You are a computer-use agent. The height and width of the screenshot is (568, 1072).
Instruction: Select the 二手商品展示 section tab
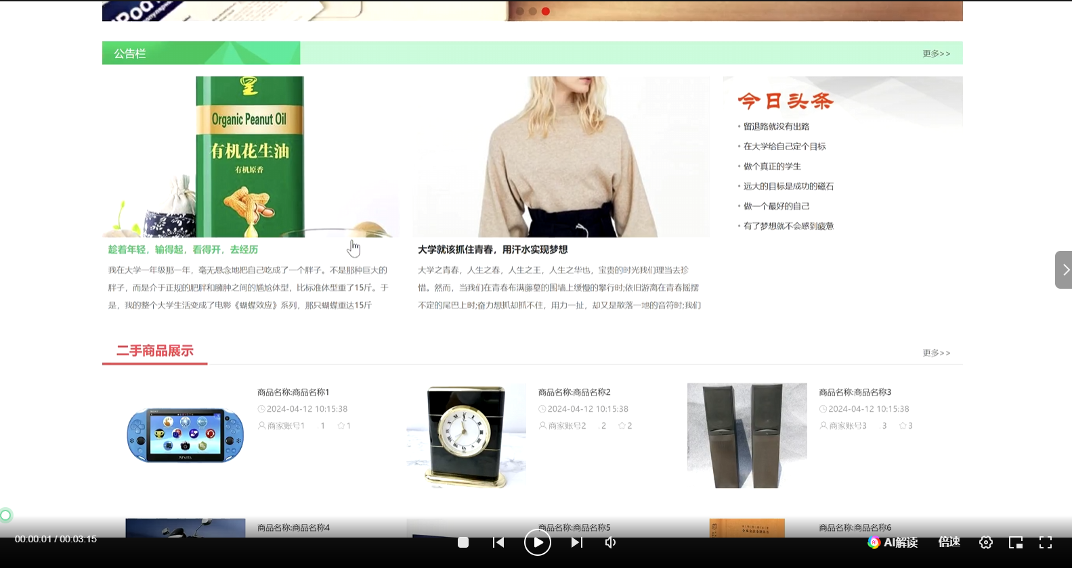[155, 351]
